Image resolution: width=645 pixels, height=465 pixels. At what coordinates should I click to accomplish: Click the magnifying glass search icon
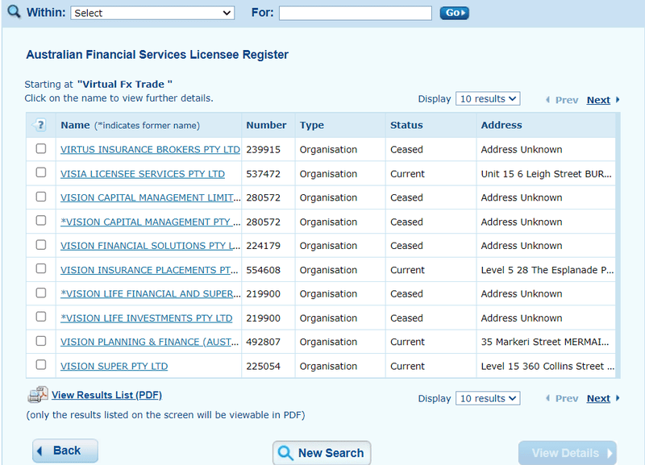coord(14,11)
